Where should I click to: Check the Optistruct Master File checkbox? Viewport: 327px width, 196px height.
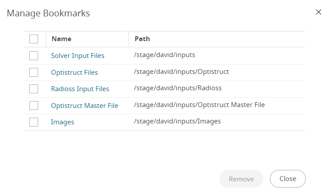[x=34, y=106]
